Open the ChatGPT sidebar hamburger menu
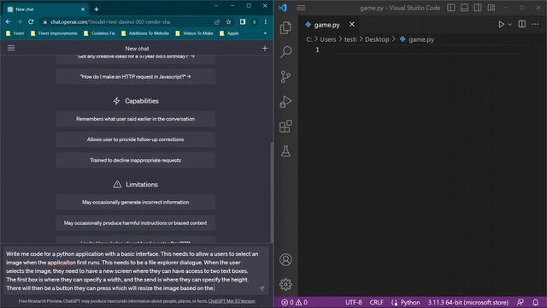Screen dimensions: 547x308 (x=11, y=48)
